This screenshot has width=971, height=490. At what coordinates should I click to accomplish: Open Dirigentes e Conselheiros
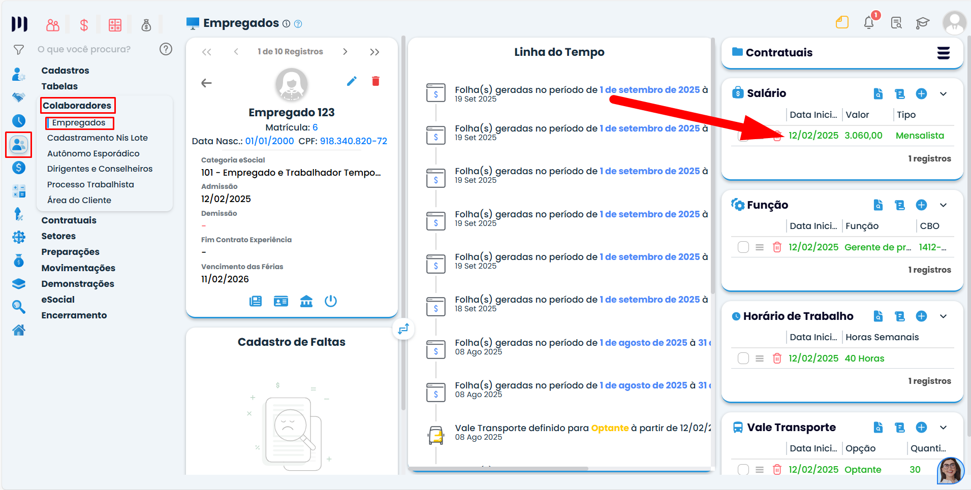100,169
